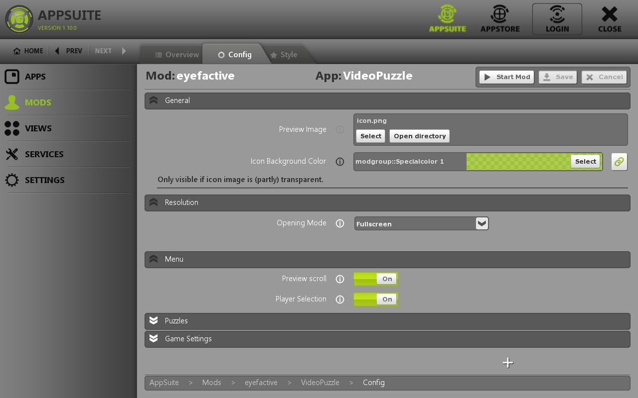Image resolution: width=638 pixels, height=398 pixels.
Task: Click the Open directory button
Action: [x=420, y=136]
